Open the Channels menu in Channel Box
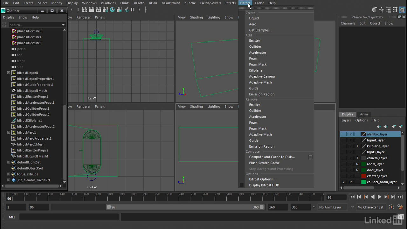Viewport: 407px width, 229px height. click(348, 23)
